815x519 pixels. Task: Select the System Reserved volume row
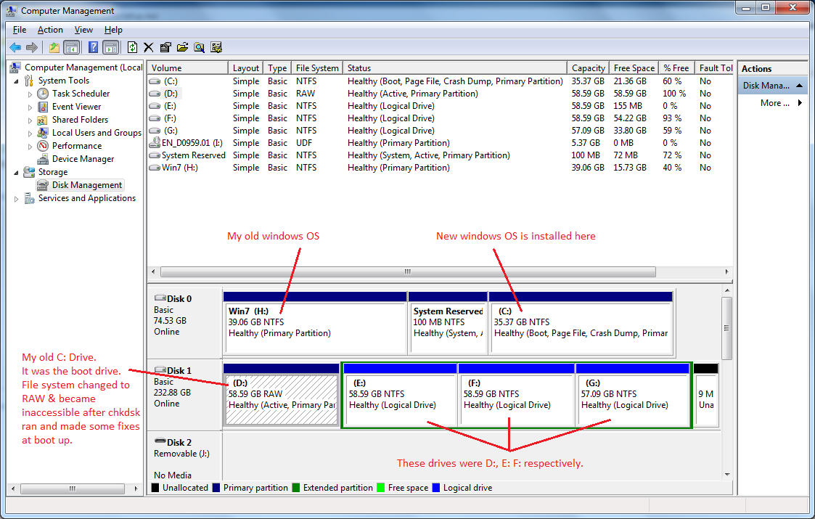pos(440,155)
